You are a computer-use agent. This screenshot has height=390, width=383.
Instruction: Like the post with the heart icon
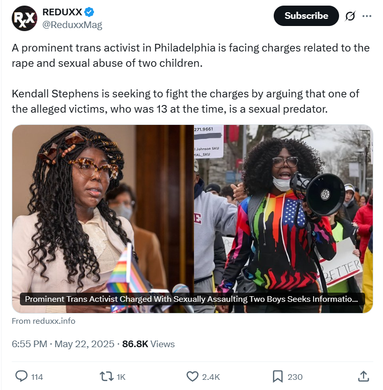click(x=193, y=377)
